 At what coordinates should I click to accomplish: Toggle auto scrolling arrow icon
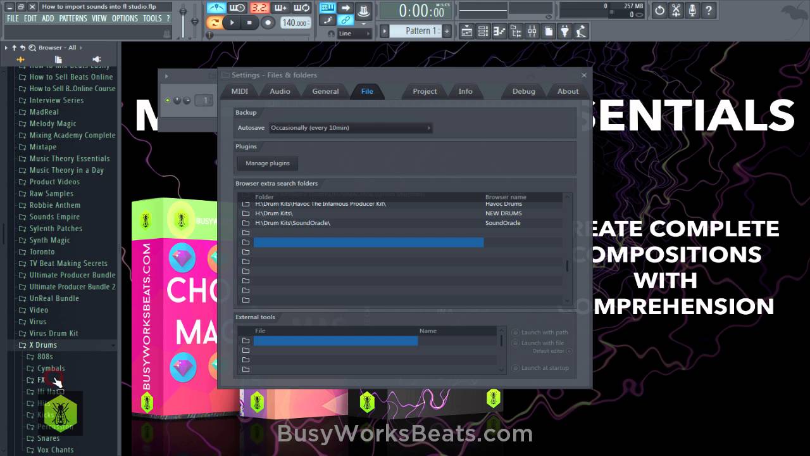point(346,8)
